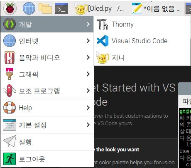
Task: Open the file manager folder icon in taskbar
Action: [45, 8]
